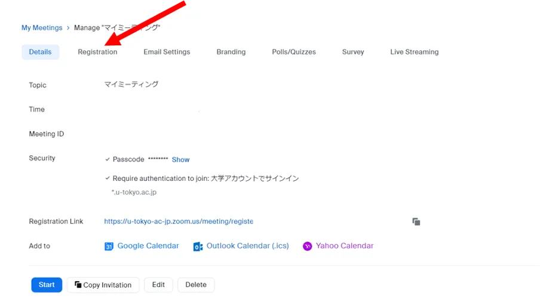Select the Details tab
The image size is (540, 302).
coord(40,52)
